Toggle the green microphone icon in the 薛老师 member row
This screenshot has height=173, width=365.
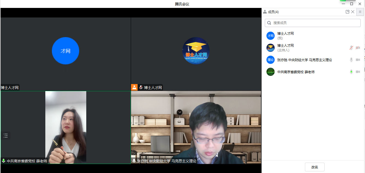(351, 72)
